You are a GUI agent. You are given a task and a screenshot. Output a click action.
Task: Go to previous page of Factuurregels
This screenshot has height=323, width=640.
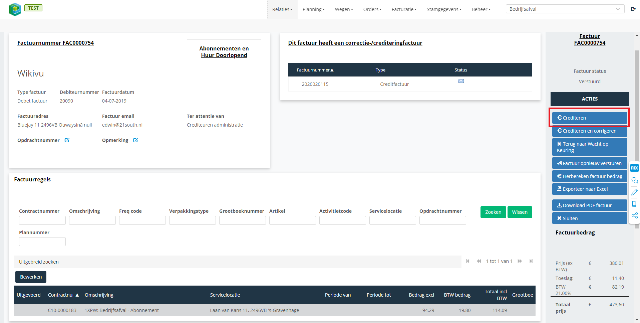pyautogui.click(x=479, y=261)
